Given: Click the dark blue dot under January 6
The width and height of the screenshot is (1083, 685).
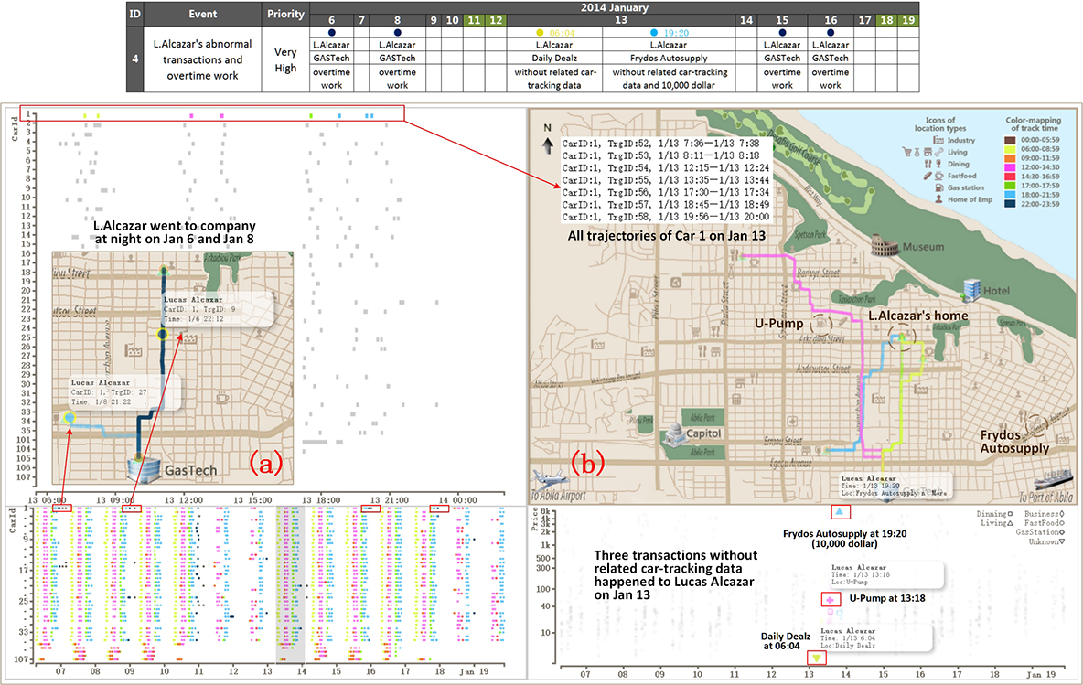Looking at the screenshot, I should pyautogui.click(x=331, y=32).
